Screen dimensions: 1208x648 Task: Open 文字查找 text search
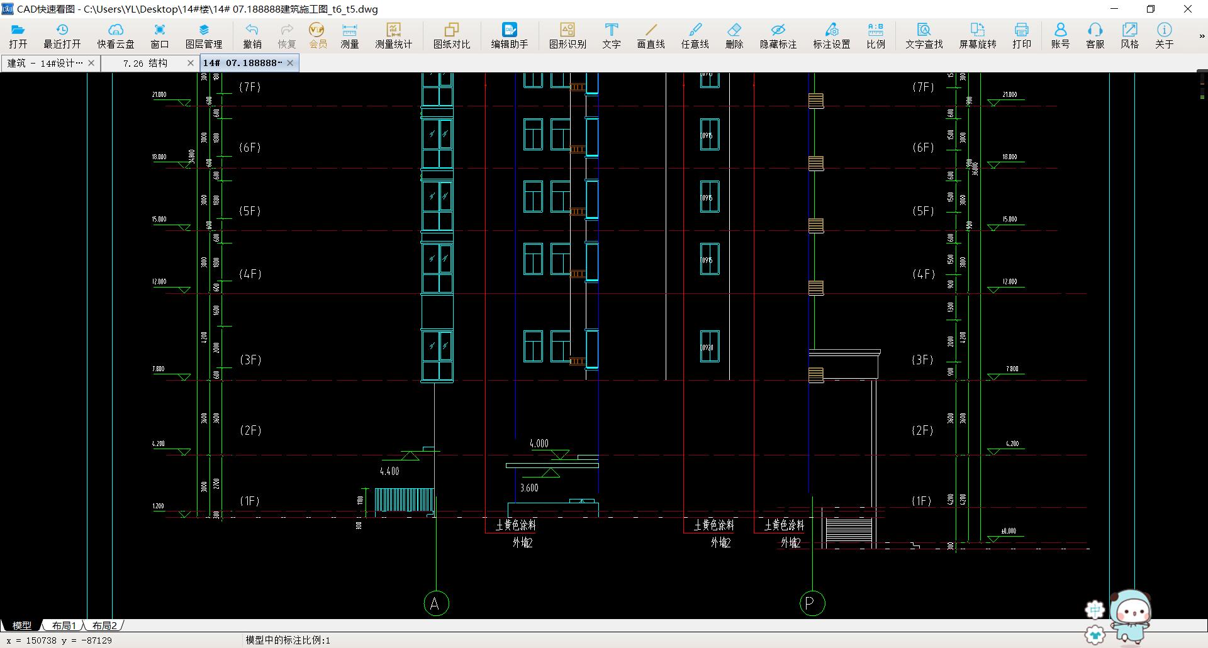pyautogui.click(x=924, y=36)
